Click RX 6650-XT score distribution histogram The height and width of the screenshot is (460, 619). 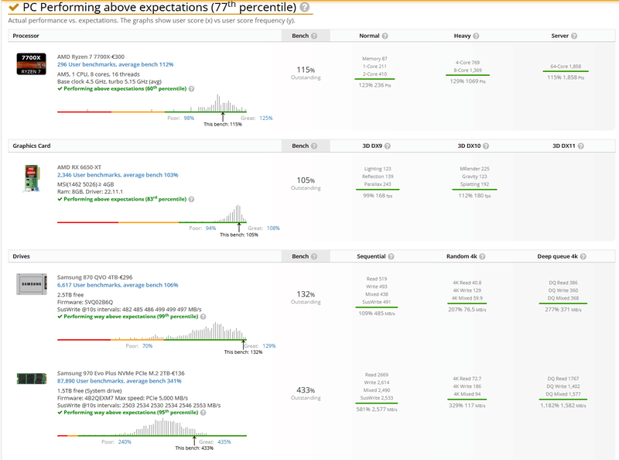[x=152, y=214]
